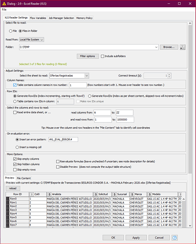Click the settings panel vertical scrollbar

190,99
